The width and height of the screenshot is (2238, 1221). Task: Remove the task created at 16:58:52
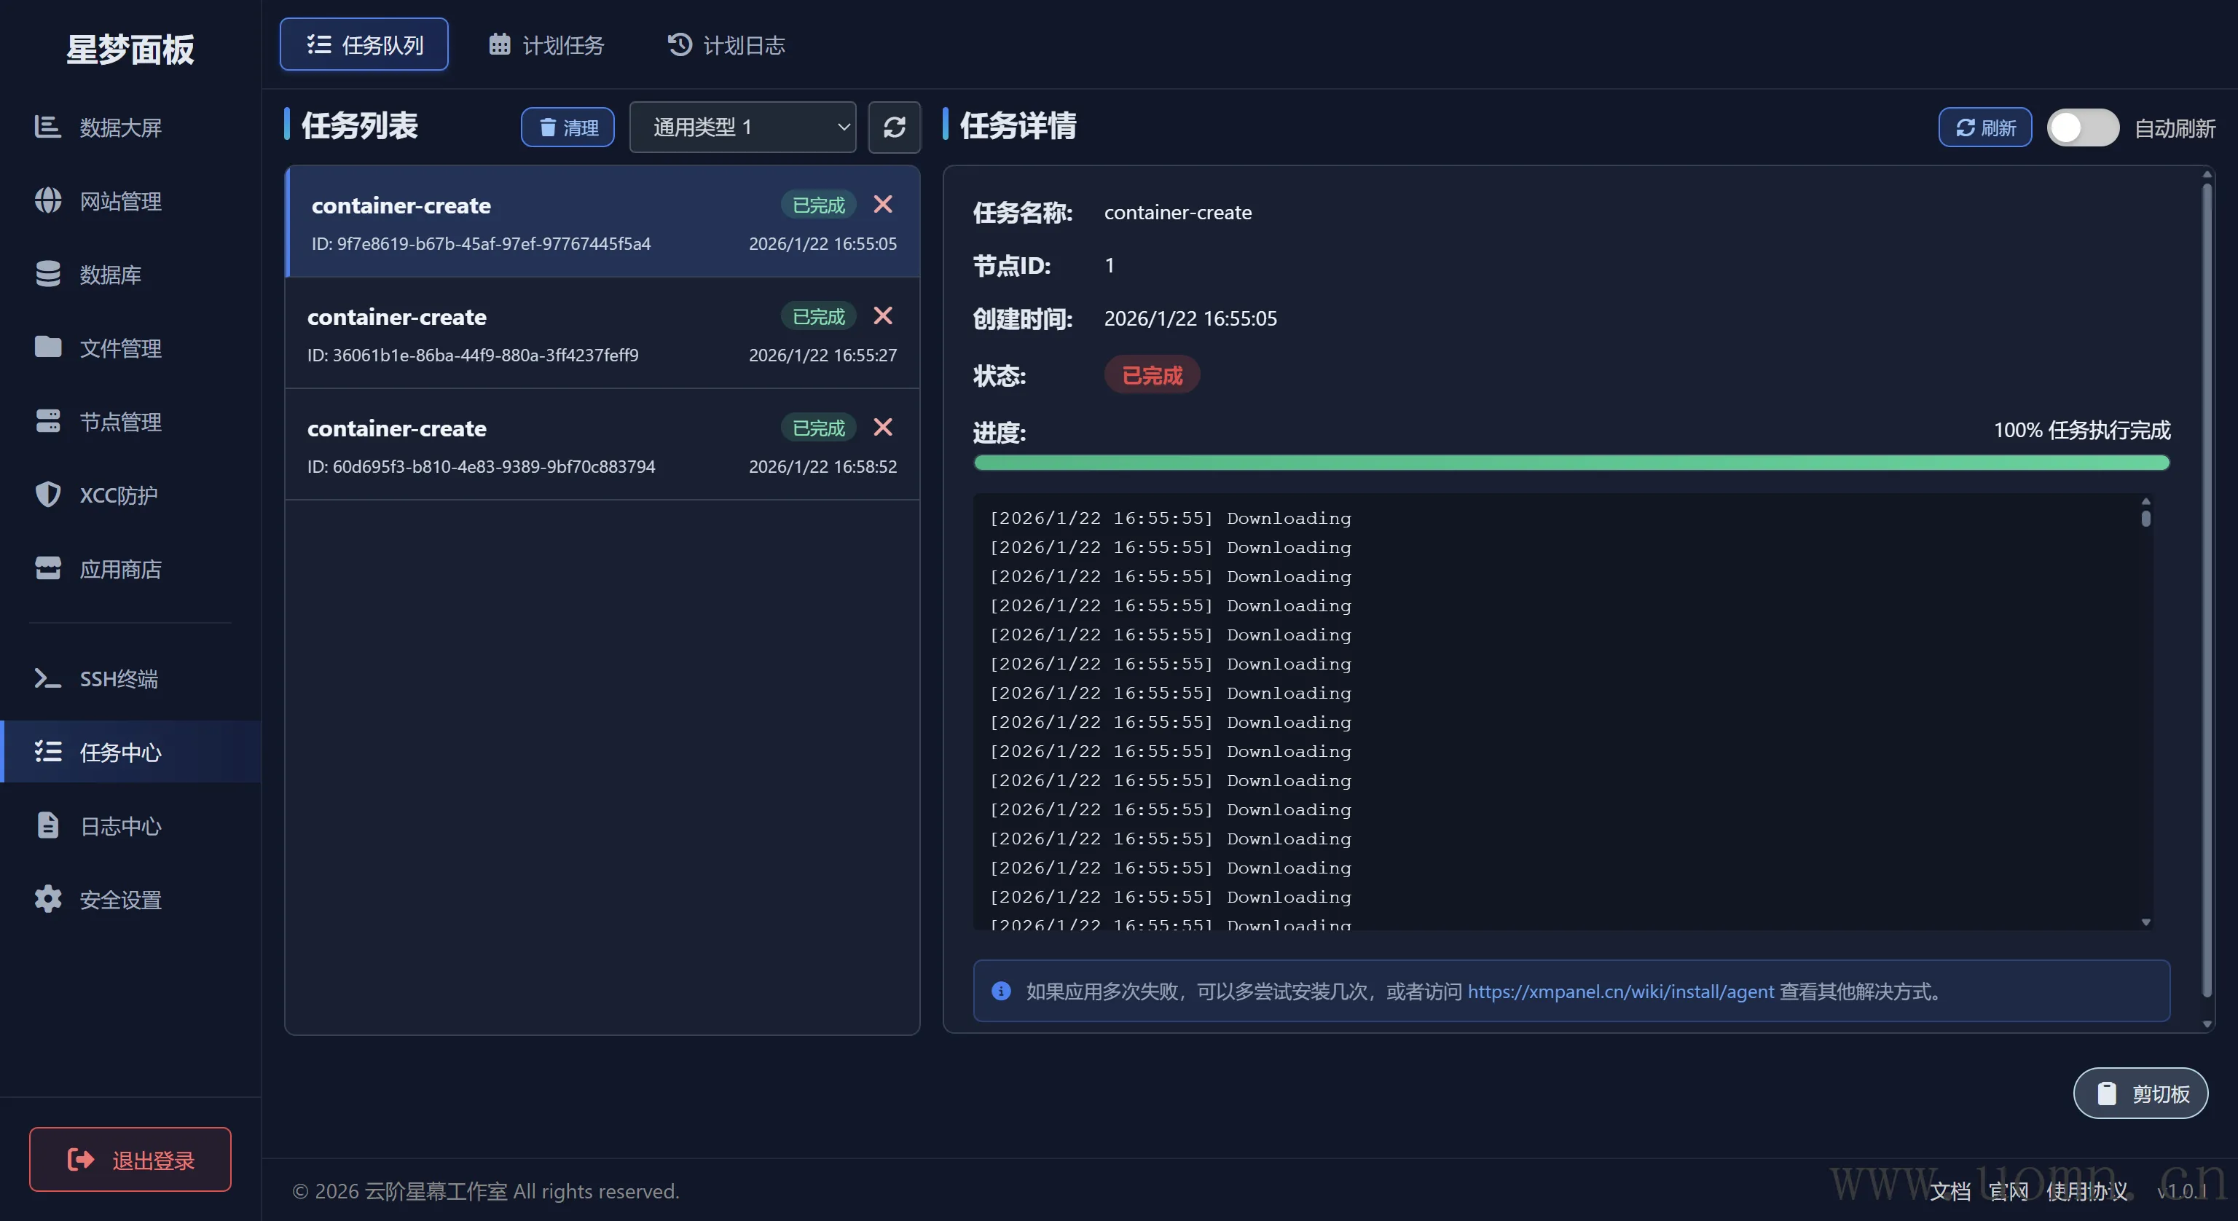pos(883,428)
